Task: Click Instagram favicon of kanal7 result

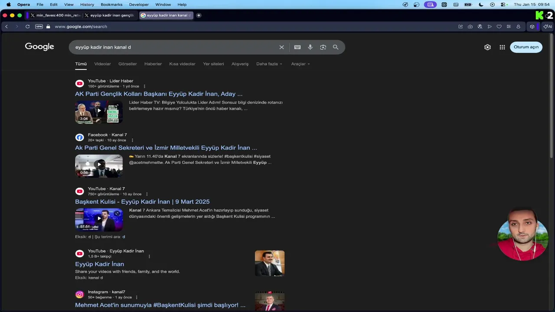Action: 79,295
